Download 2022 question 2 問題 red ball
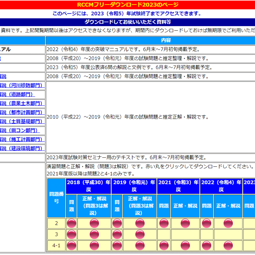Viewport: 255px width, 255px height. point(206,223)
